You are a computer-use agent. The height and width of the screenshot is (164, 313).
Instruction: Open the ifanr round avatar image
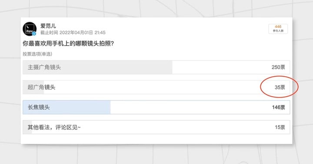30,29
